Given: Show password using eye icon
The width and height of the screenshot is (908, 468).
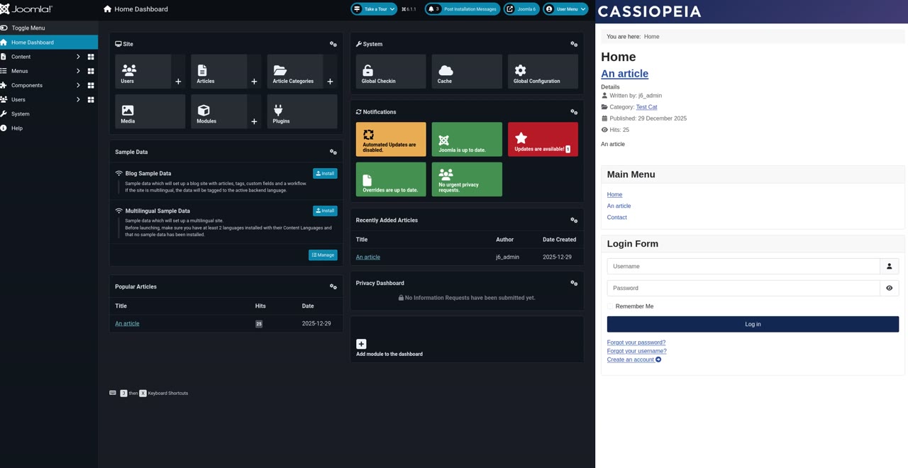Looking at the screenshot, I should tap(890, 288).
